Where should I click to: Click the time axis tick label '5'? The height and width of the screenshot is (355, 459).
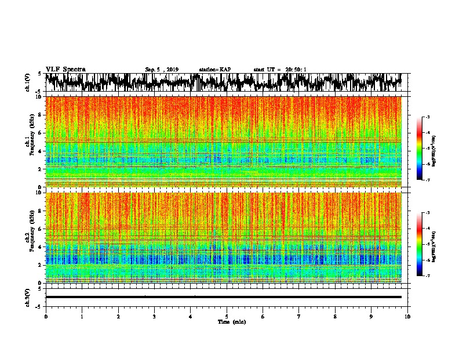click(x=227, y=317)
